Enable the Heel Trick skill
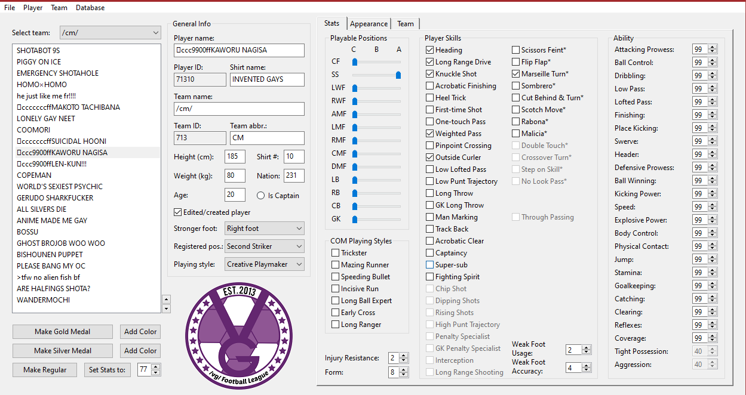This screenshot has width=746, height=395. [430, 98]
